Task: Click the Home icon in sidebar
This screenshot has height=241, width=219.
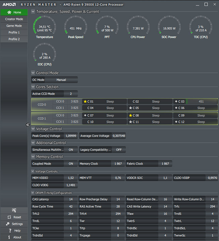Action: (x=9, y=12)
